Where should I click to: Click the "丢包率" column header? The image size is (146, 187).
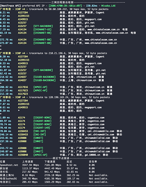[93, 162]
